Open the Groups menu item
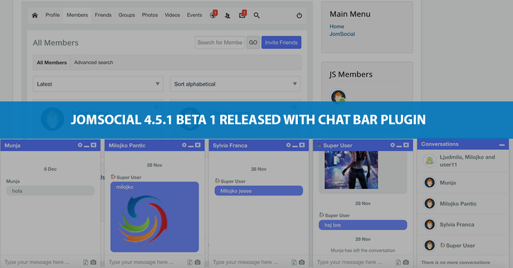513x268 pixels. [x=127, y=15]
